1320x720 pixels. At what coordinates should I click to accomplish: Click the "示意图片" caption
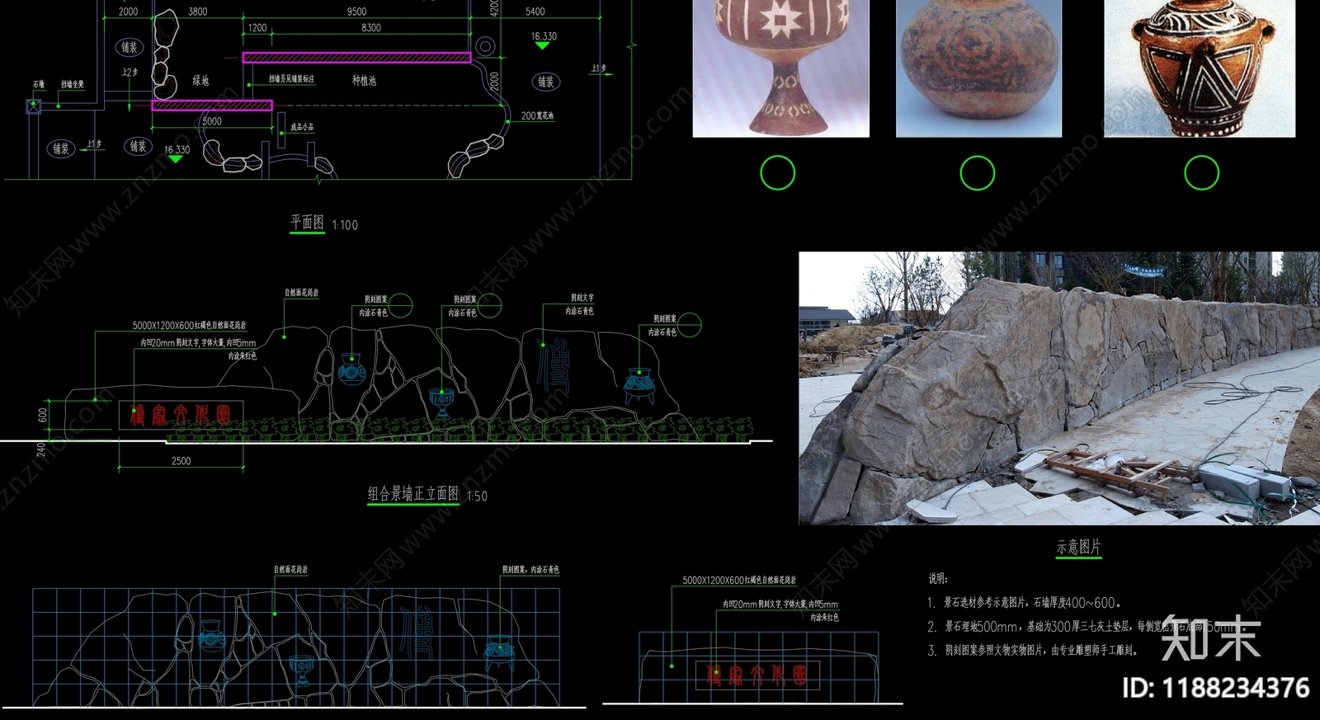click(x=1078, y=547)
